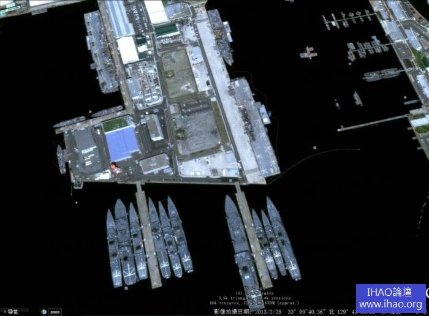Select the long narrow jetty on the right side

point(373,122)
